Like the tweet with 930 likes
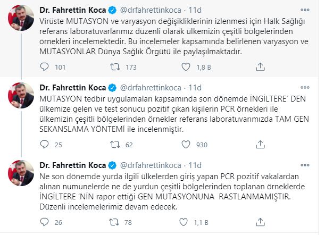This screenshot has width=325, height=235. click(186, 145)
